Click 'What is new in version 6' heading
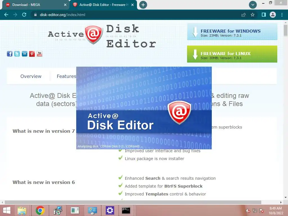Screen dimensions: 288x216 [44, 182]
